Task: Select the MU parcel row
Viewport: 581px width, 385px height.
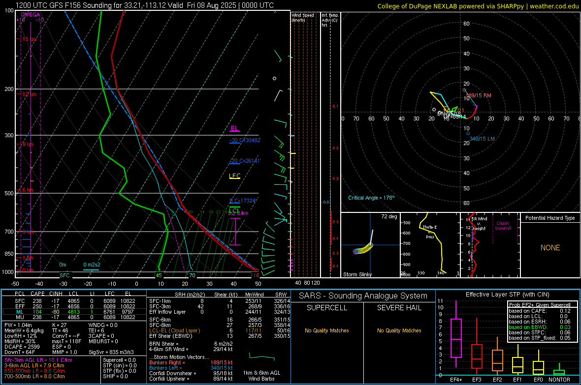Action: [74, 317]
